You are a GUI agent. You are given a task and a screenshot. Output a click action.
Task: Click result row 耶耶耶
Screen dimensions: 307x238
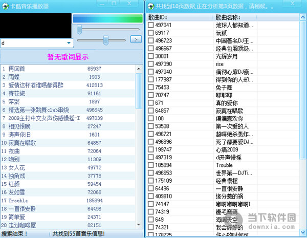coord(223,95)
